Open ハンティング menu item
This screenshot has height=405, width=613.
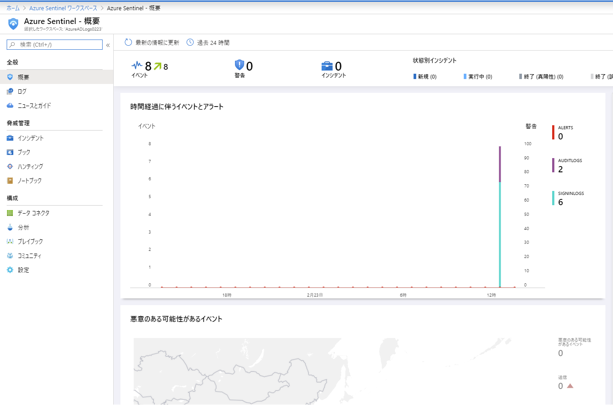pyautogui.click(x=56, y=167)
